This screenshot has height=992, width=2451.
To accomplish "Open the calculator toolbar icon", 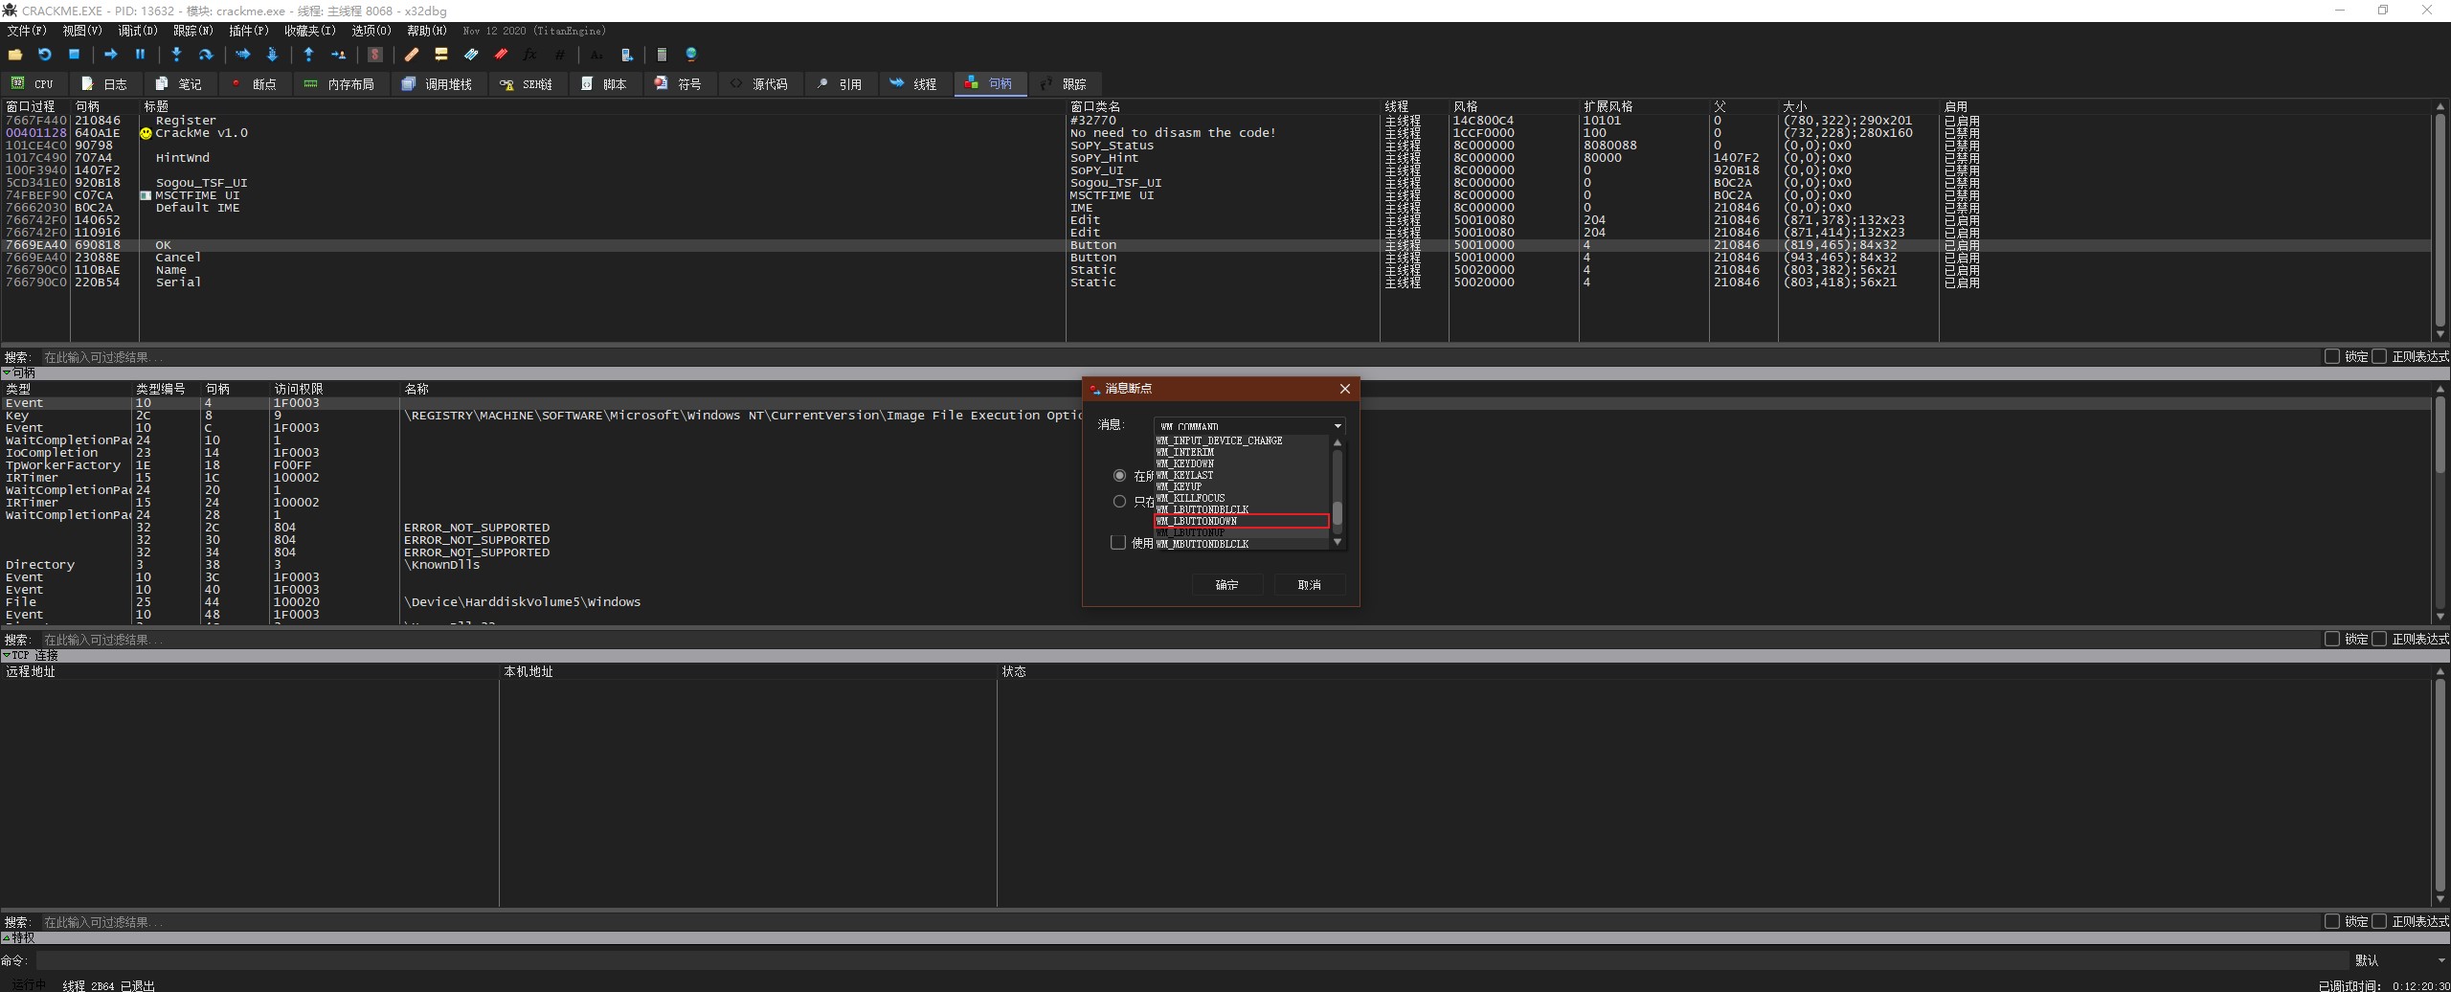I will click(x=661, y=55).
